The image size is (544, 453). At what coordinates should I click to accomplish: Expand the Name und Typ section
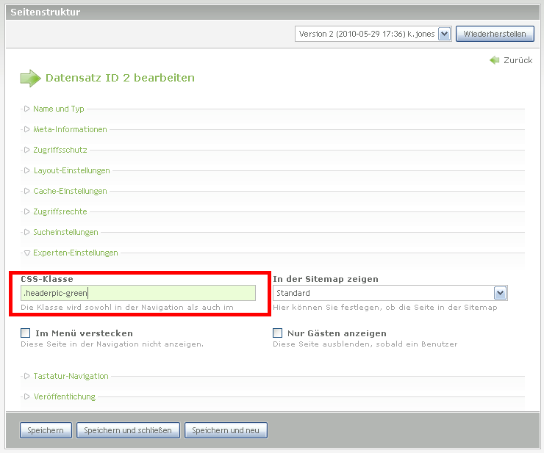point(58,109)
